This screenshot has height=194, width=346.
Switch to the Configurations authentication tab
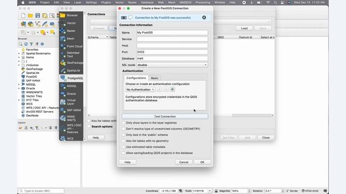[x=136, y=78]
